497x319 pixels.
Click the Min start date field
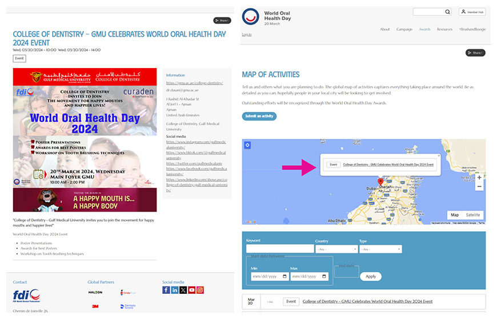[270, 276]
